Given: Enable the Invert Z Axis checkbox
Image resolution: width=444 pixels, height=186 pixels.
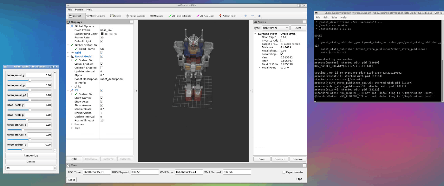Looking at the screenshot, I should point(282,41).
